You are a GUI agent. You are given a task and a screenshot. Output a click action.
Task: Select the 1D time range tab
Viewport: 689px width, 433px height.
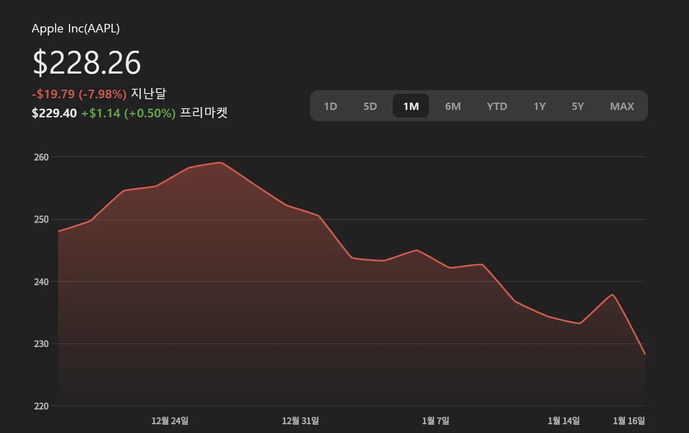tap(331, 106)
